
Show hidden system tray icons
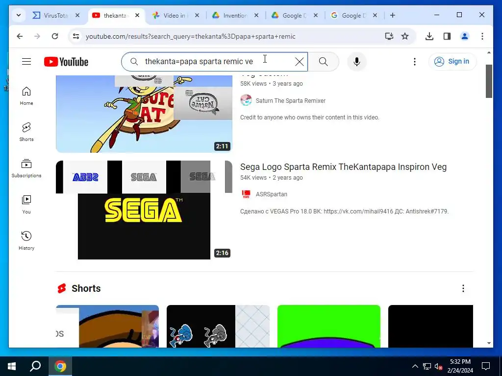coord(415,366)
